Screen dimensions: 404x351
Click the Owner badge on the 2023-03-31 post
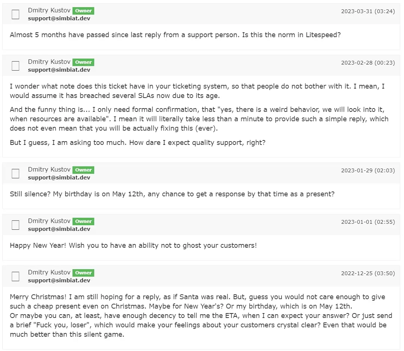click(83, 11)
